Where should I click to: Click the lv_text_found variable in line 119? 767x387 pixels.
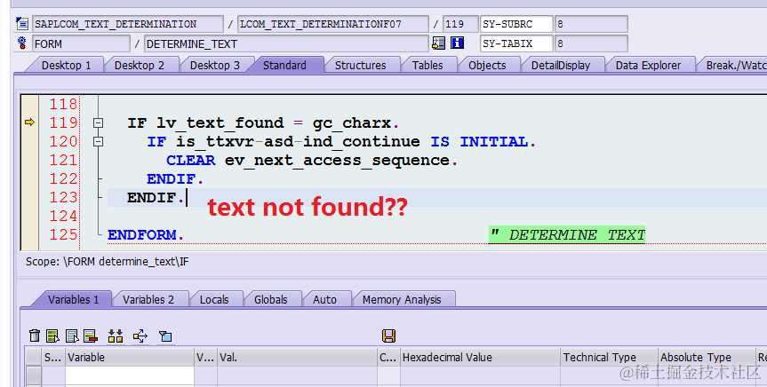(220, 122)
